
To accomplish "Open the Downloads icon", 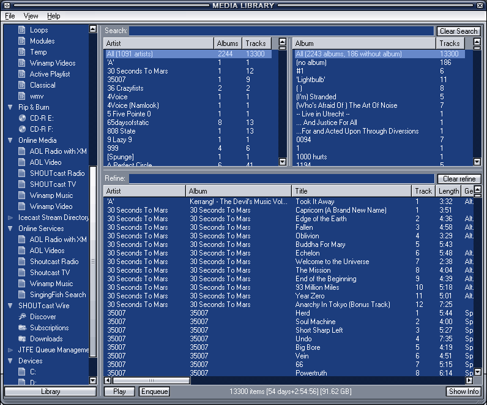I will point(22,339).
